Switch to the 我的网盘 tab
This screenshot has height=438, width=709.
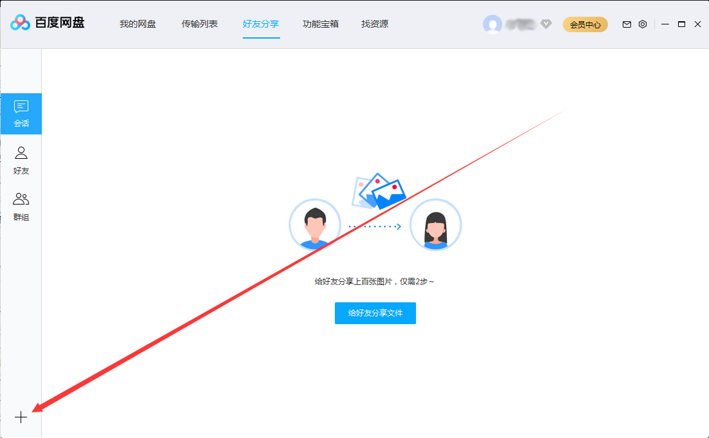click(x=137, y=24)
